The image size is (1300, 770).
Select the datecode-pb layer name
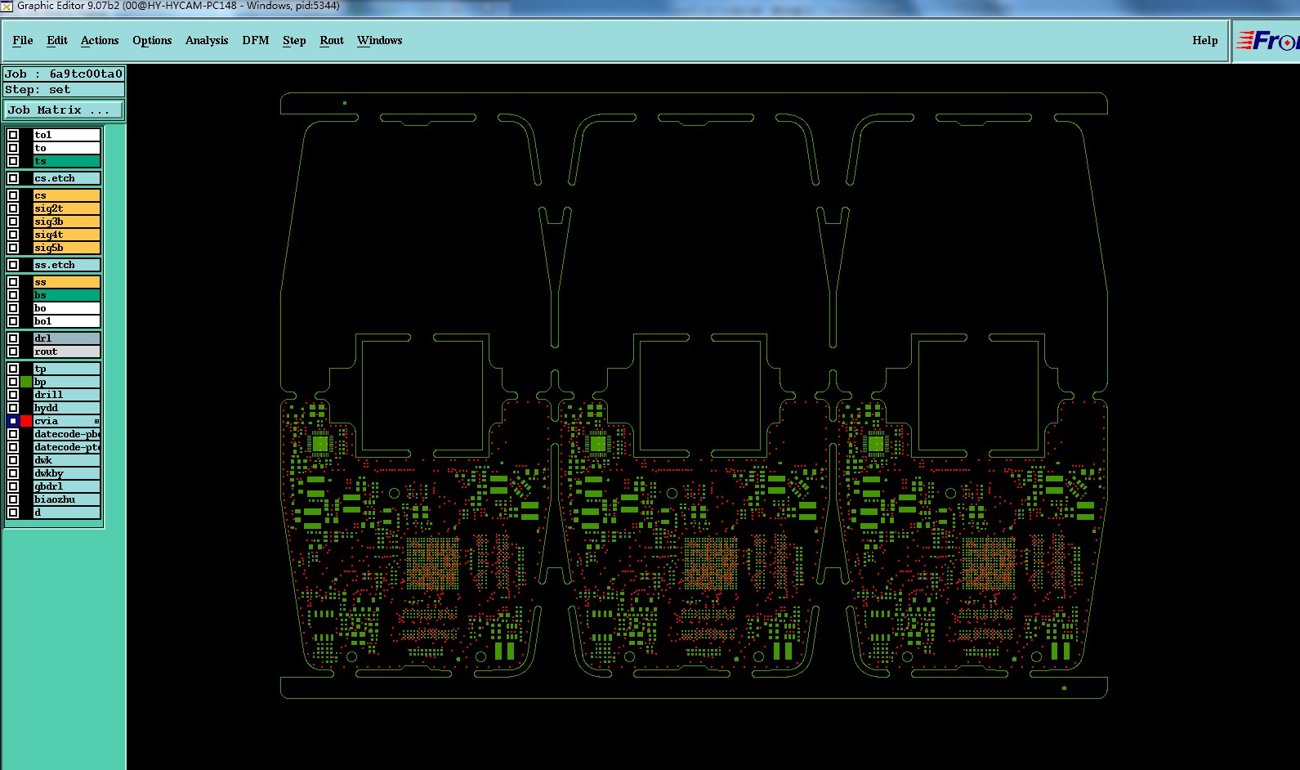tap(67, 434)
